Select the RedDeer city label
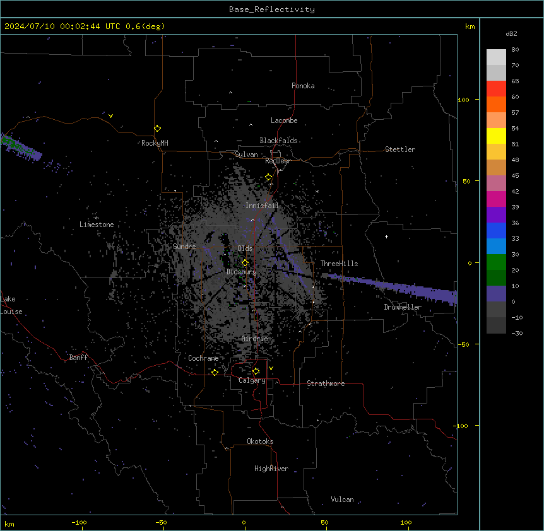This screenshot has width=544, height=531. [278, 161]
